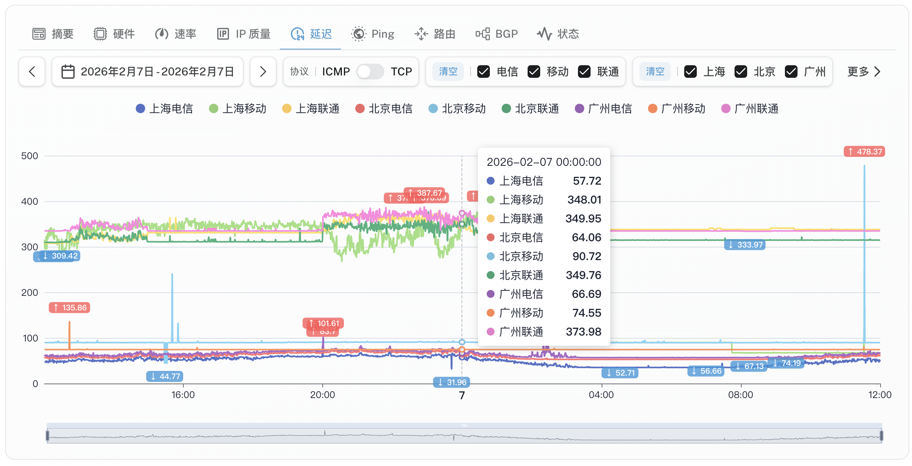The height and width of the screenshot is (466, 912).
Task: Click the 北京移动 legend color dot
Action: click(x=433, y=109)
